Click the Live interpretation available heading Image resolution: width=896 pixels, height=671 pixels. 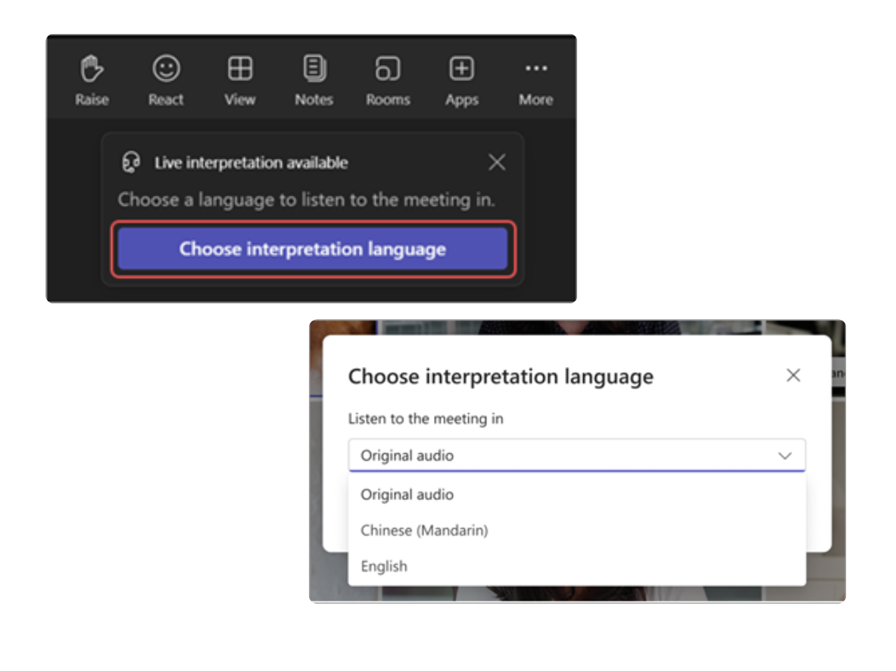pyautogui.click(x=251, y=162)
